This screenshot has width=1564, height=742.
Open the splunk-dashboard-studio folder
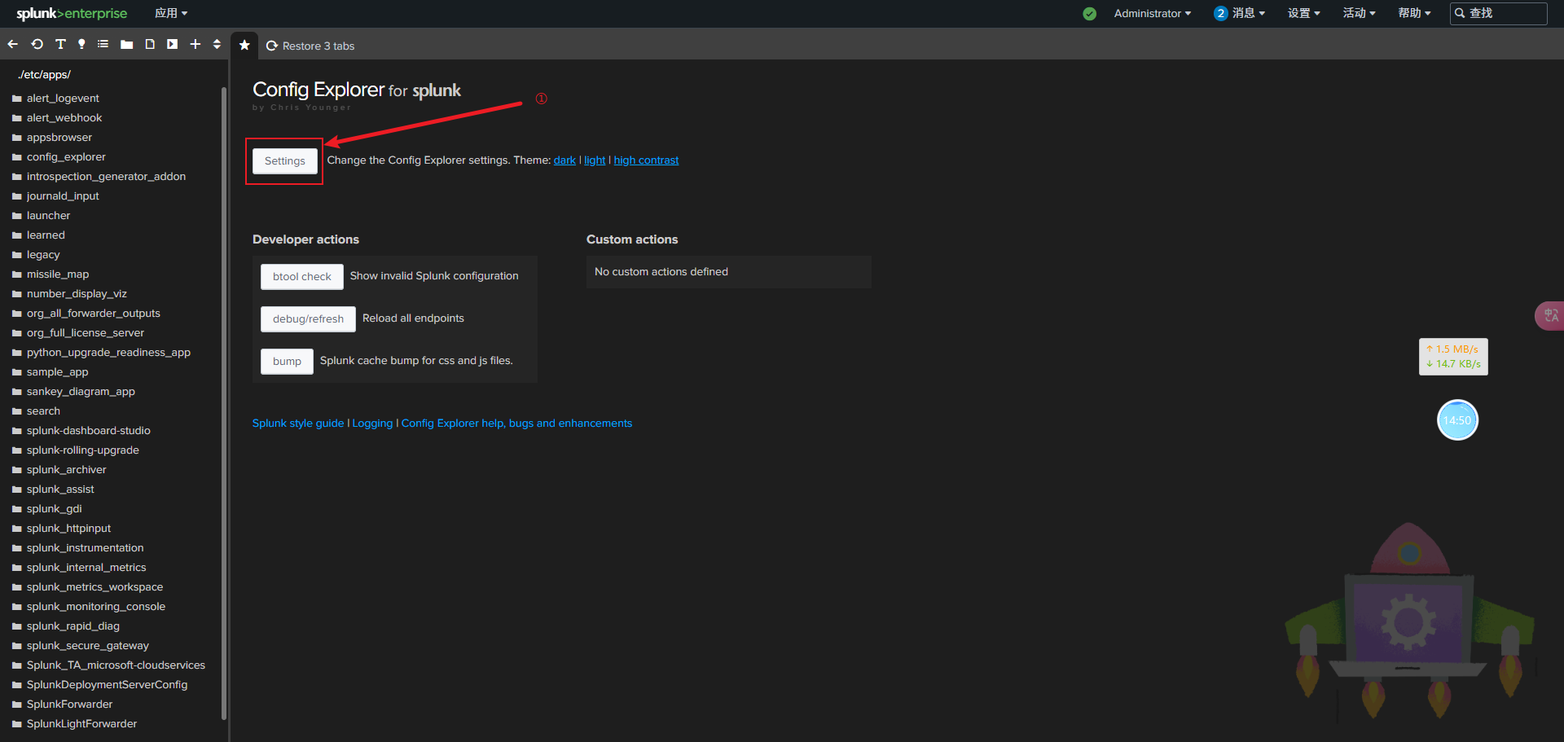click(88, 431)
